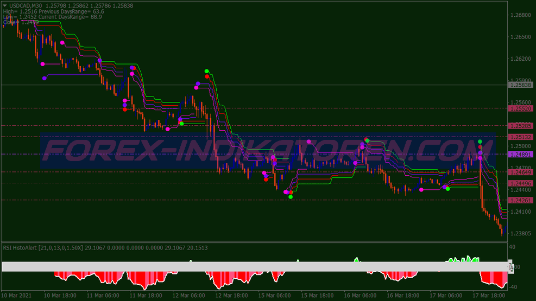Click the 1.23805 price scale value
This screenshot has width=536, height=301.
pyautogui.click(x=521, y=233)
